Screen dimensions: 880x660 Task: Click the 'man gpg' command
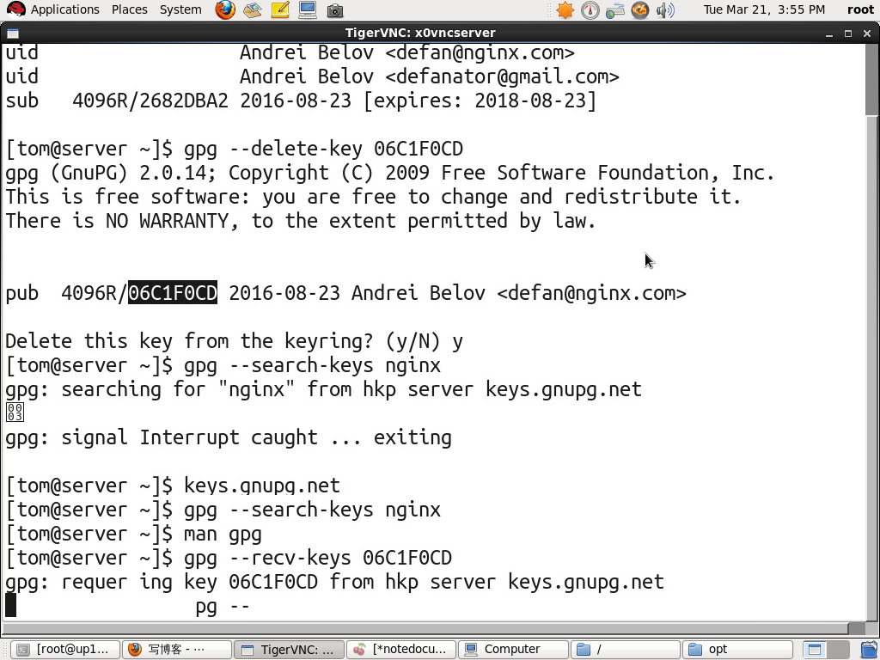coord(223,534)
